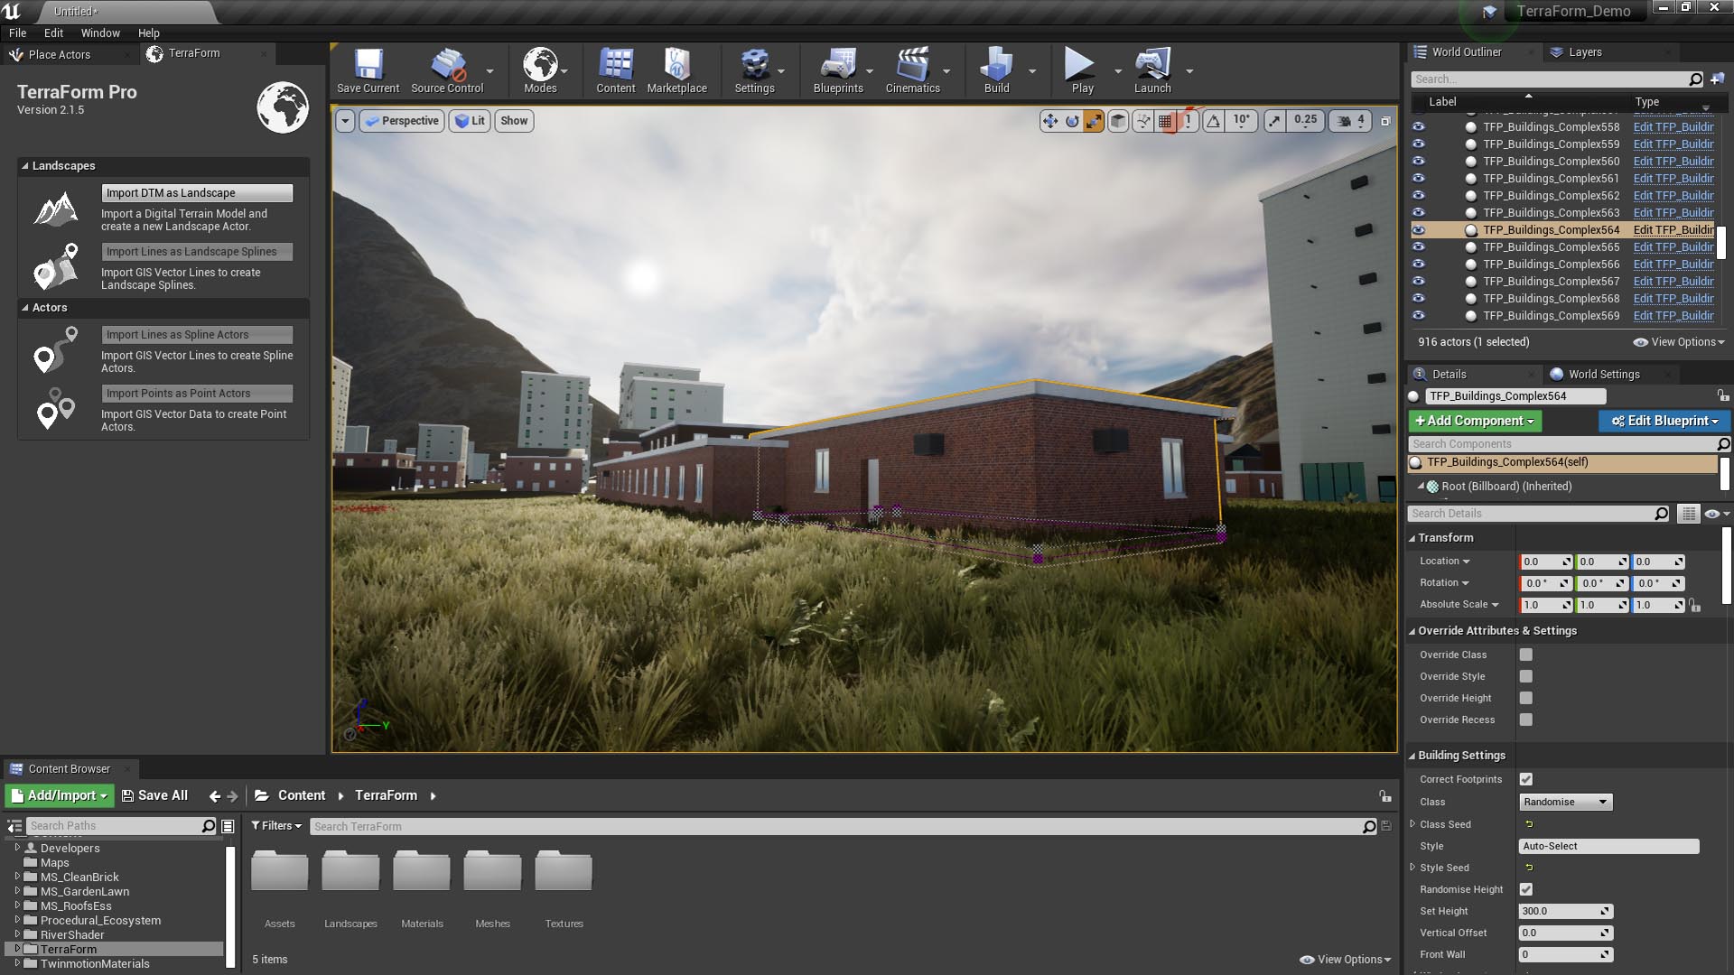The width and height of the screenshot is (1734, 975).
Task: Click Import Points as Point Actors button
Action: pos(197,394)
